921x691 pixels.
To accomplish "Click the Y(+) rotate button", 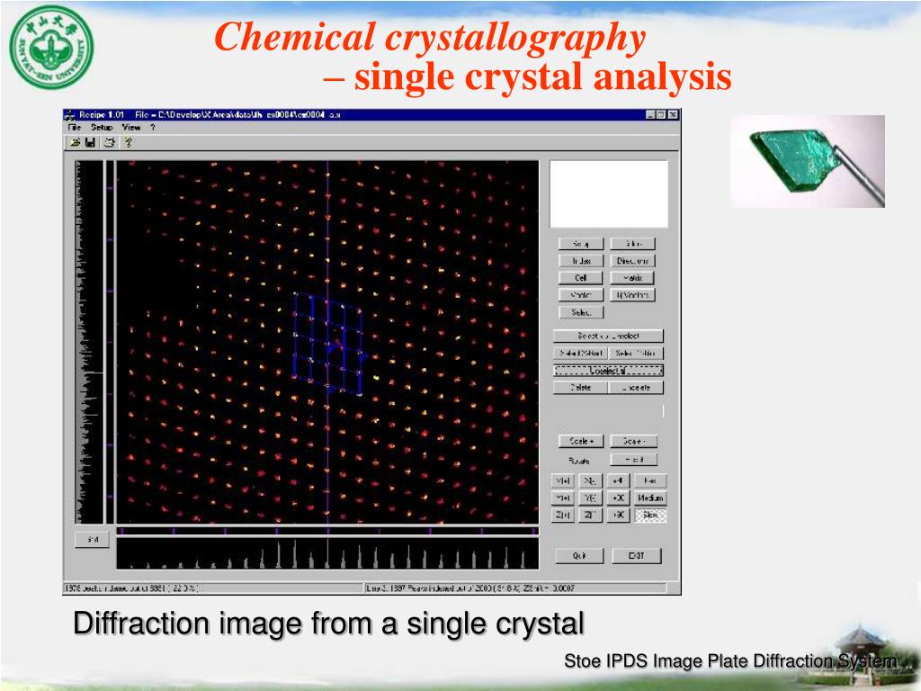I will 563,498.
